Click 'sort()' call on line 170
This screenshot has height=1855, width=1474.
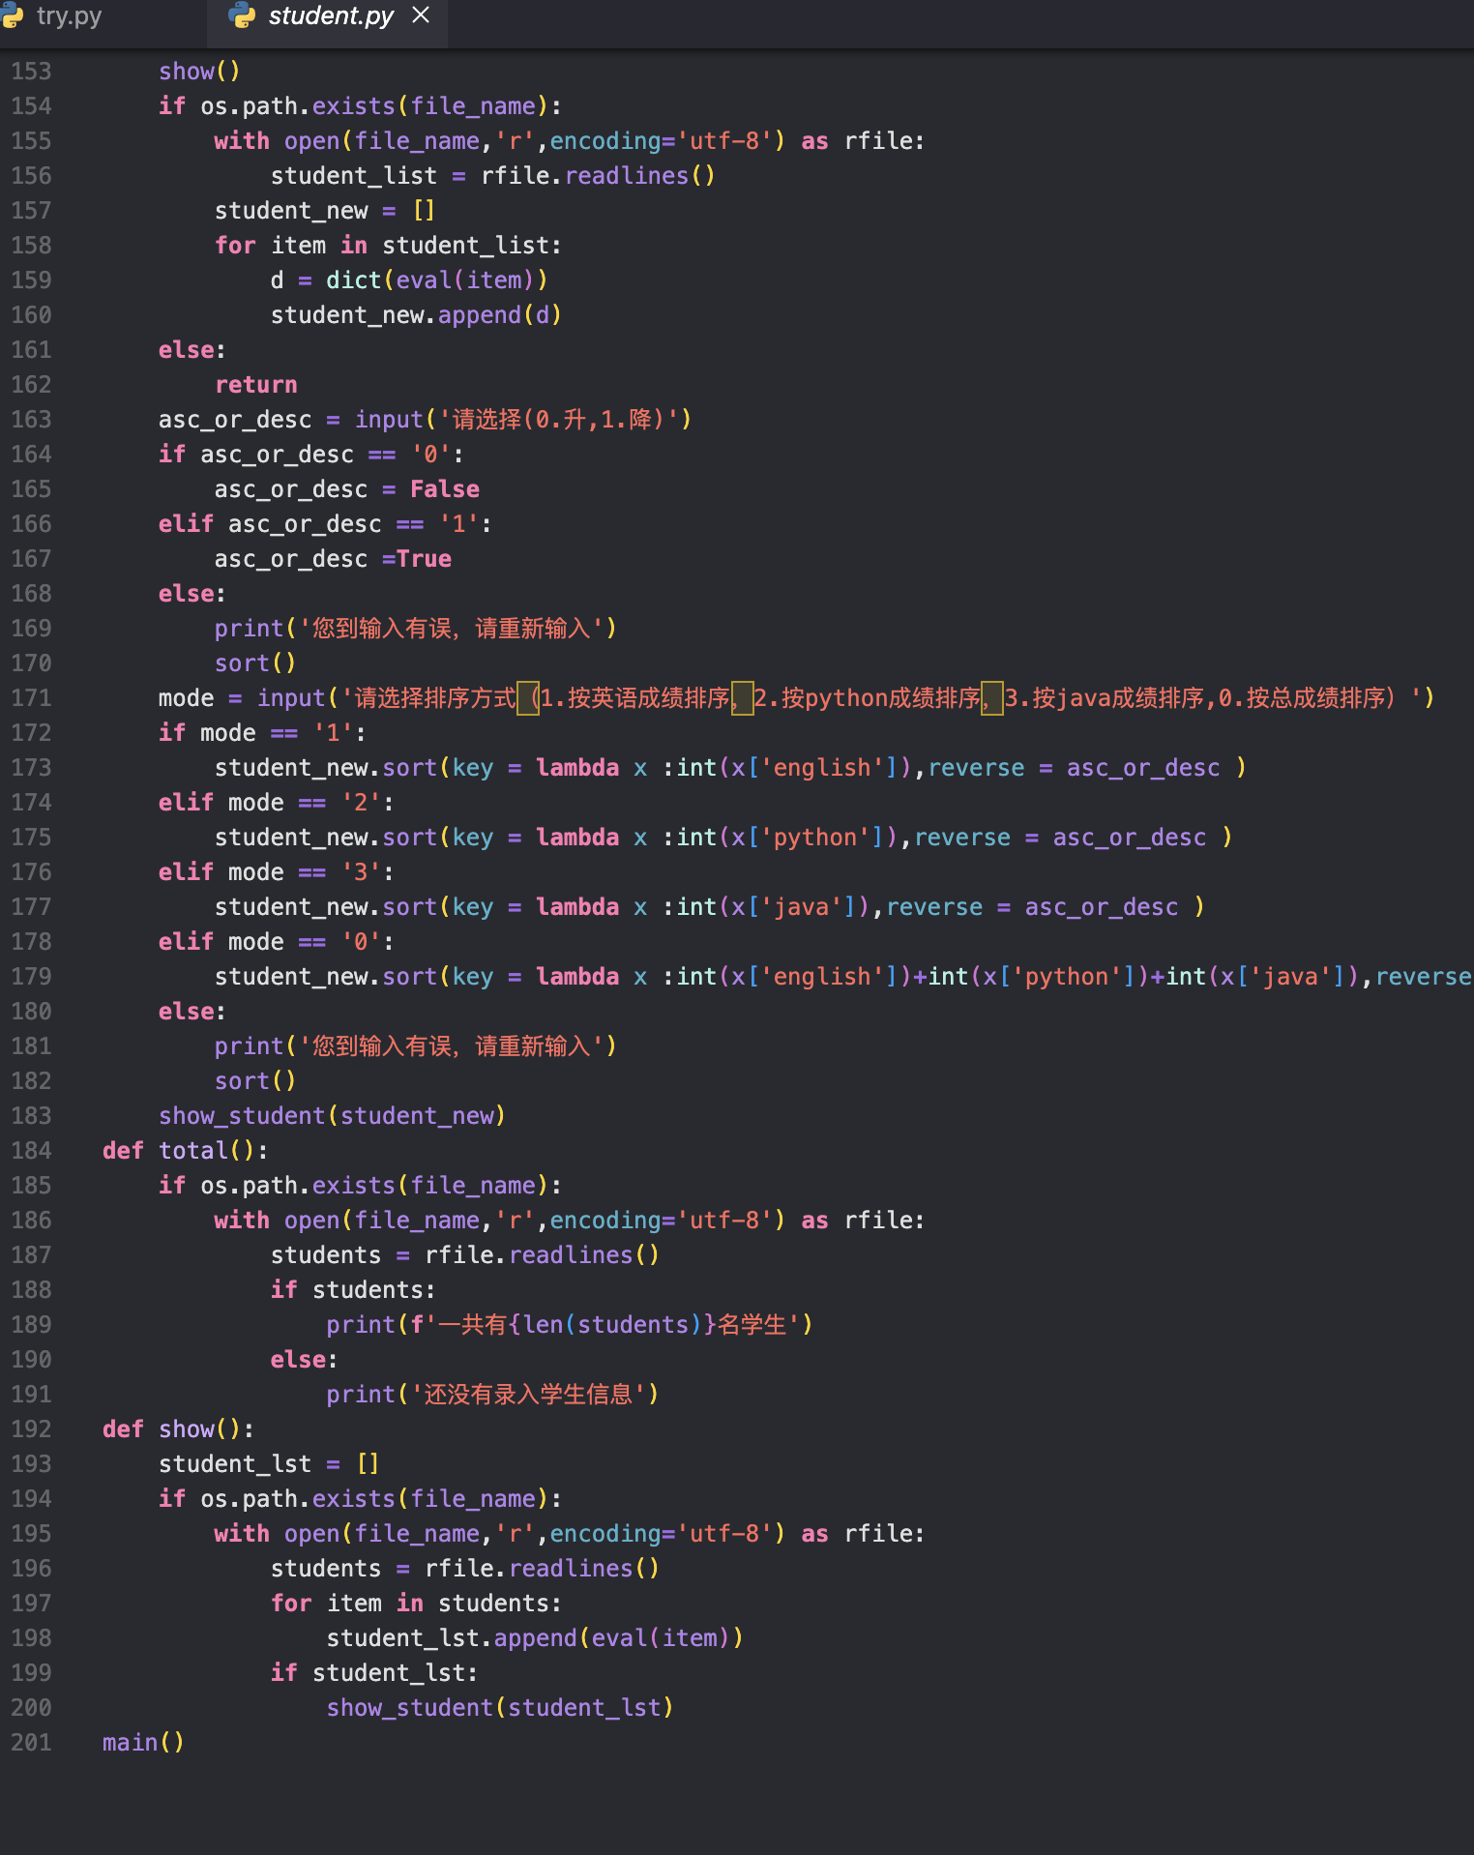255,663
